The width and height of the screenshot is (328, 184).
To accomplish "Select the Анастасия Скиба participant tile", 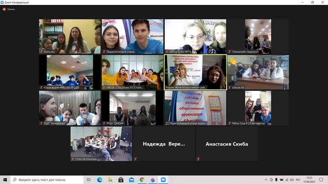I will pos(226,144).
